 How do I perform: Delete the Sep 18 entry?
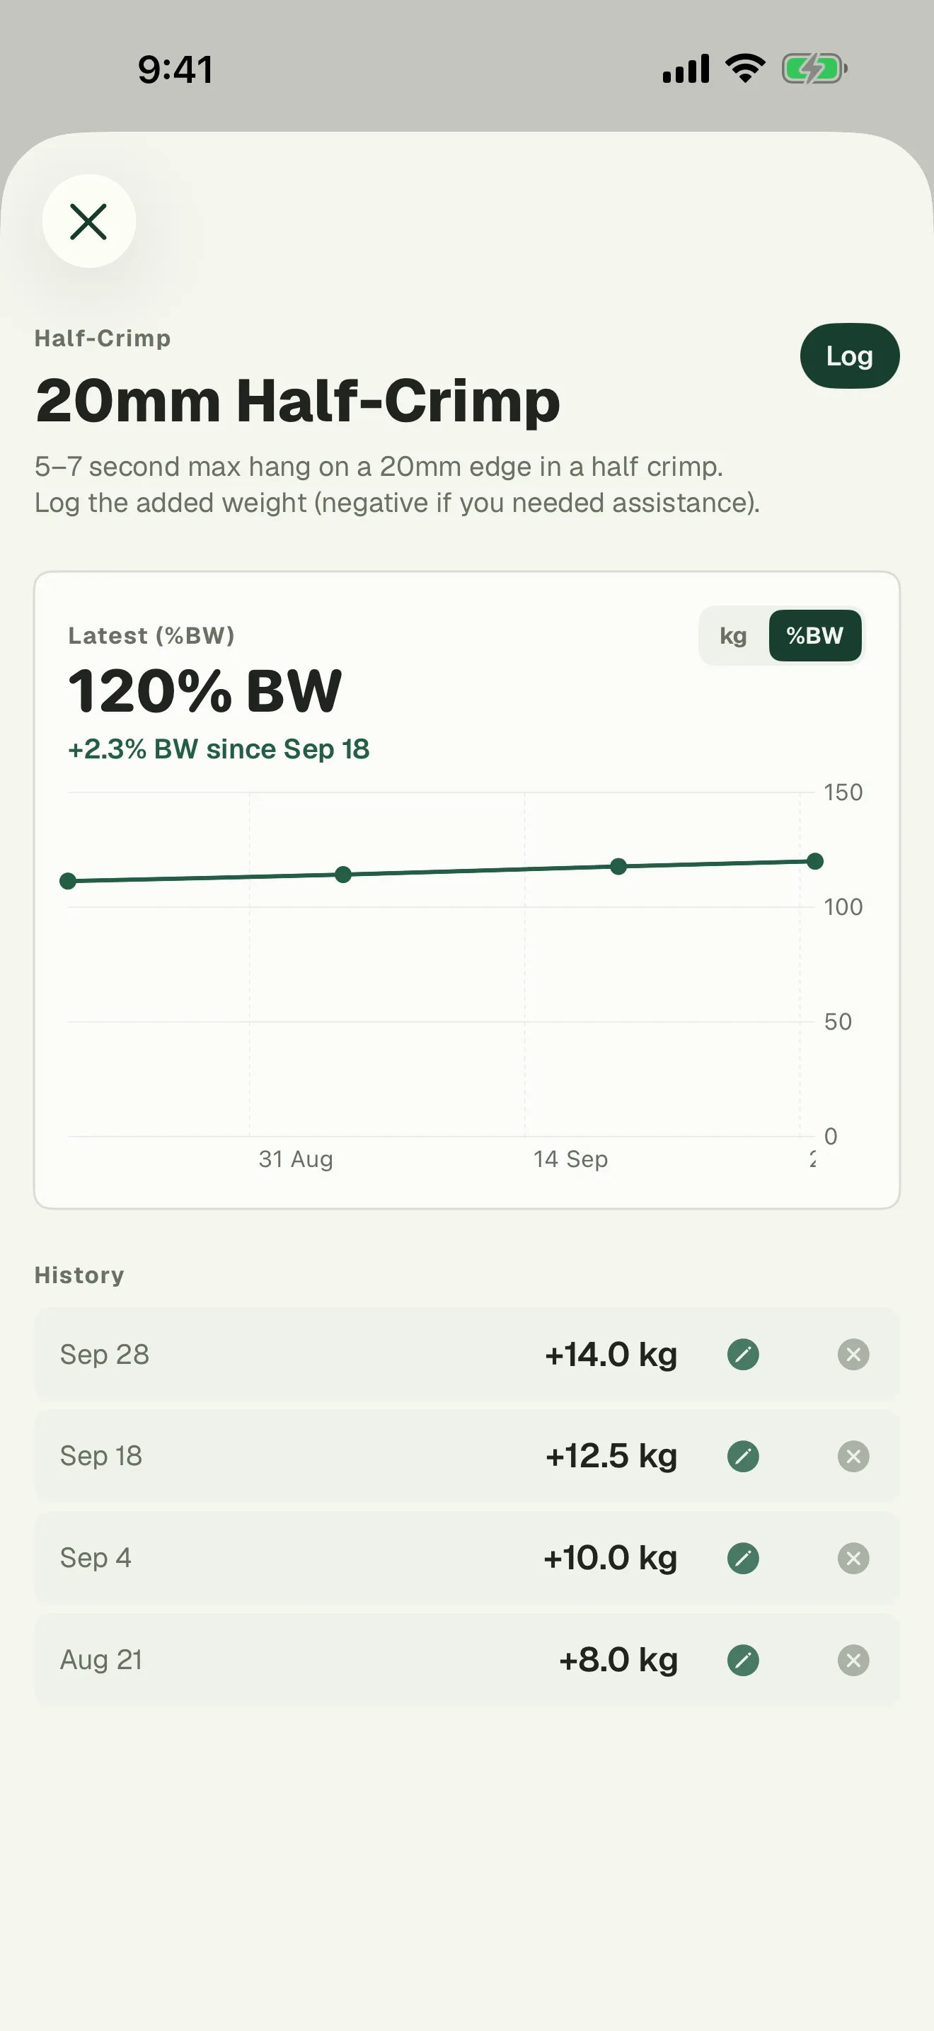pyautogui.click(x=853, y=1456)
